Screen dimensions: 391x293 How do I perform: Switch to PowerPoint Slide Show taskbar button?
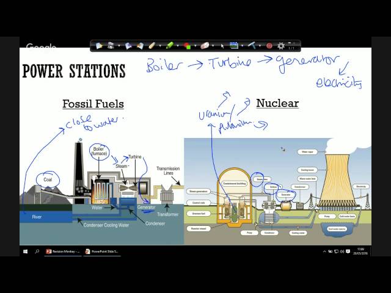(x=102, y=251)
